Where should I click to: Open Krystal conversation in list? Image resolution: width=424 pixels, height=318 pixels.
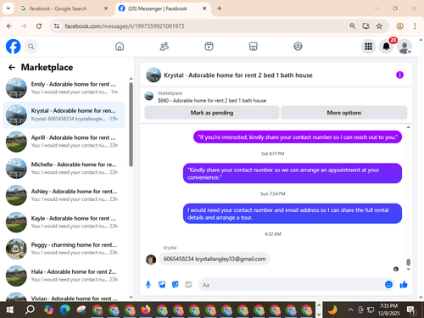[64, 114]
